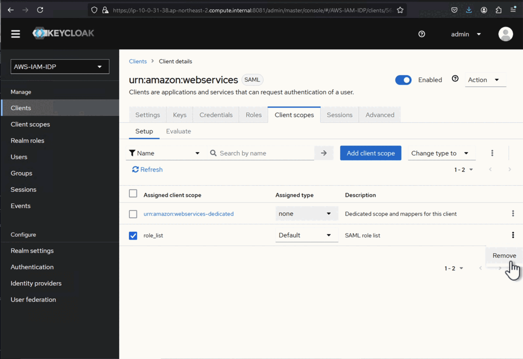This screenshot has width=523, height=359.
Task: Uncheck the role_list checkbox
Action: (133, 235)
